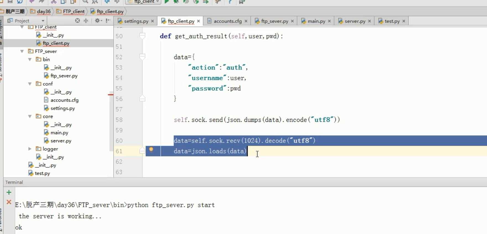487x234 pixels.
Task: Close the ftp_sever.py tab
Action: tap(292, 21)
